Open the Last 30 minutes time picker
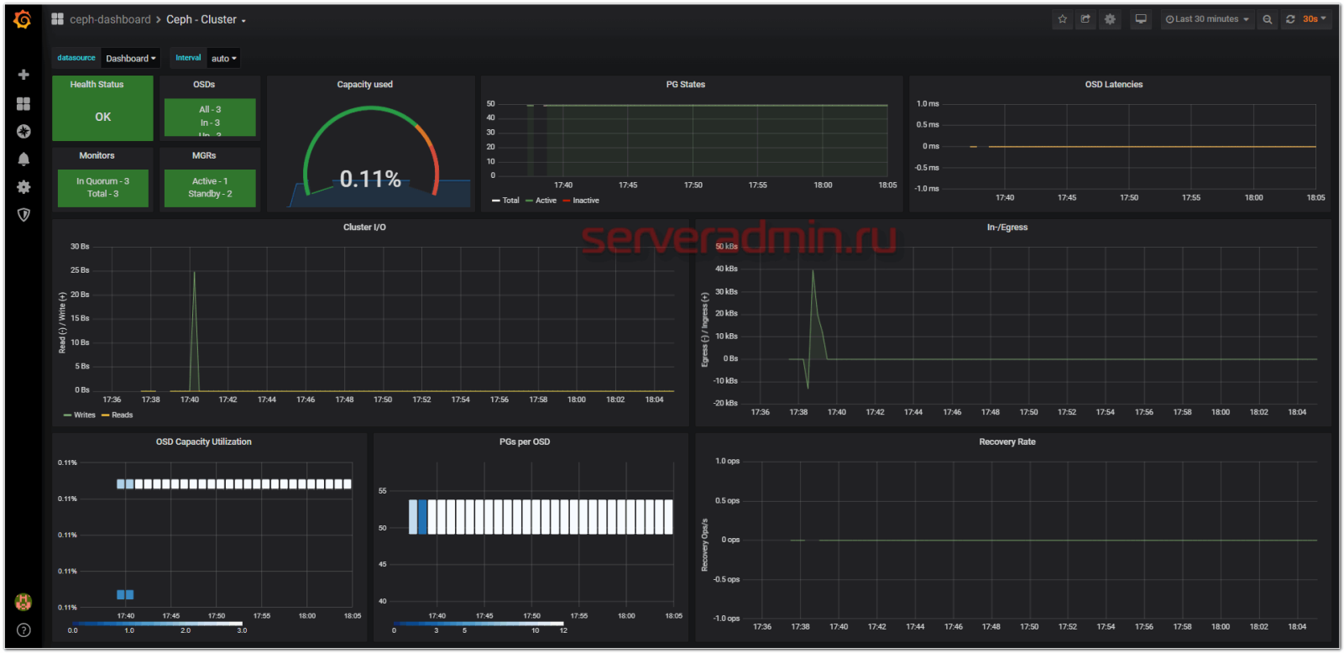The image size is (1344, 653). [1206, 19]
